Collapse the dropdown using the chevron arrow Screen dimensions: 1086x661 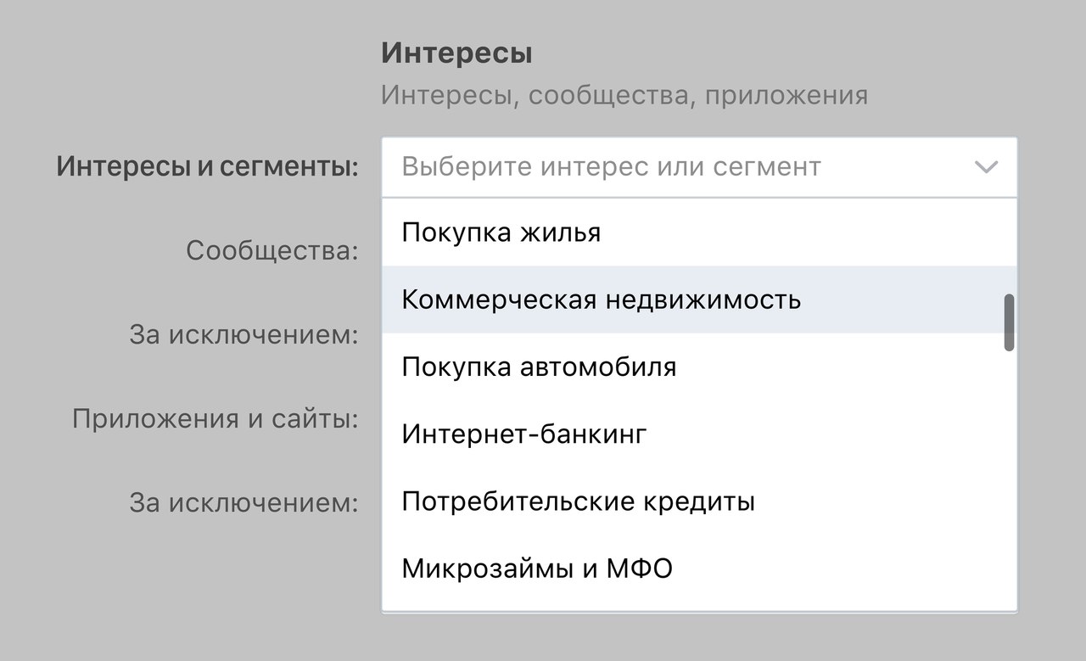coord(986,167)
